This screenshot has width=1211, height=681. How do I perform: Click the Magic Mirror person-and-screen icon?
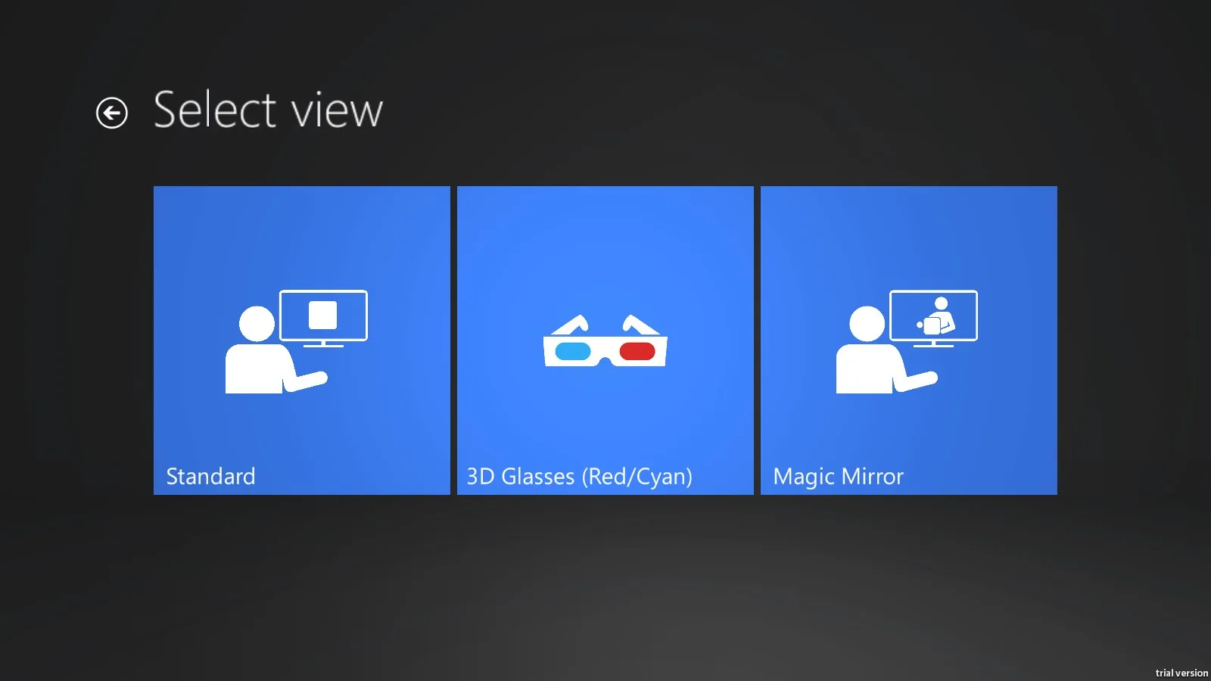coord(907,341)
